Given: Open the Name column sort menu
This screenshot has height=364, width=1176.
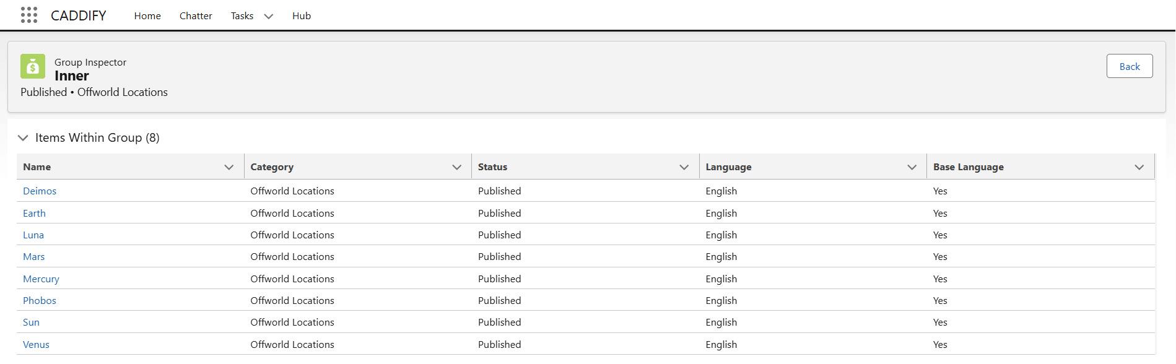Looking at the screenshot, I should coord(229,167).
